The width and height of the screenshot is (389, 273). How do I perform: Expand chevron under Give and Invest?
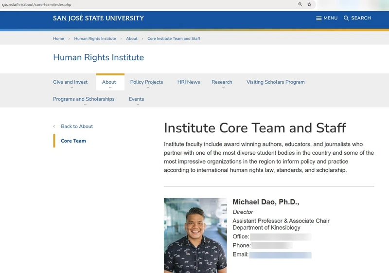tap(71, 88)
